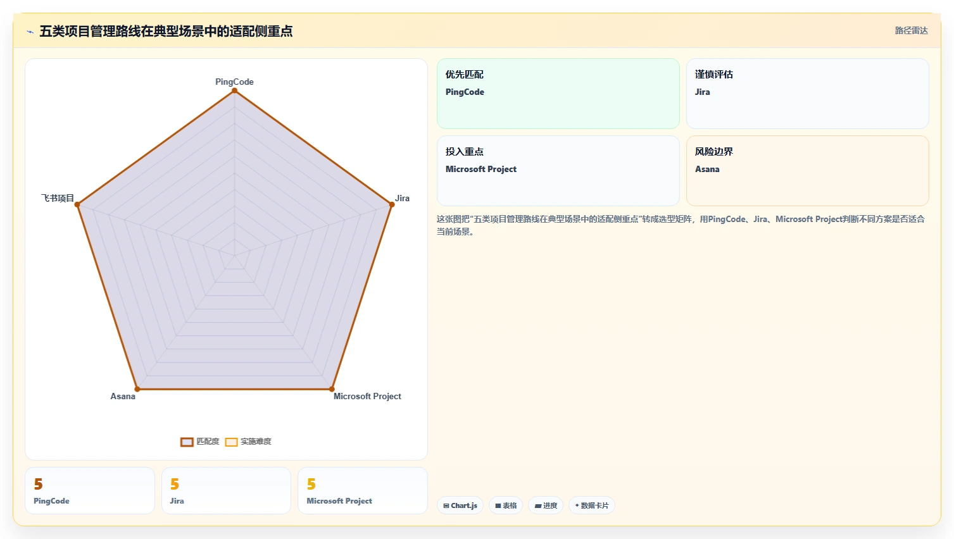This screenshot has width=954, height=539.
Task: Select the Jira data point on radar
Action: pos(392,204)
